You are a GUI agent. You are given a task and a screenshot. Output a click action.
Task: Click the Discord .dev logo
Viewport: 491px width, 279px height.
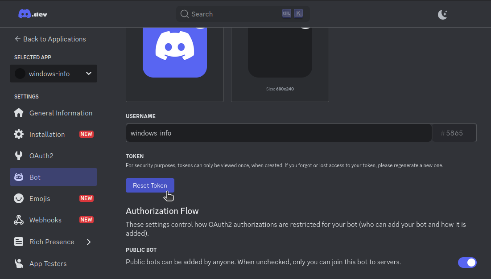click(33, 14)
